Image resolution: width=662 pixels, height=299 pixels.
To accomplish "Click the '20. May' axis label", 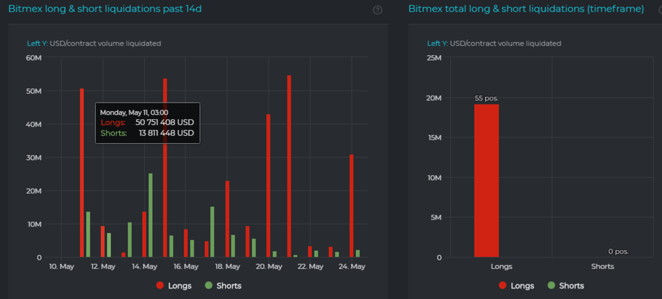I will pos(269,267).
